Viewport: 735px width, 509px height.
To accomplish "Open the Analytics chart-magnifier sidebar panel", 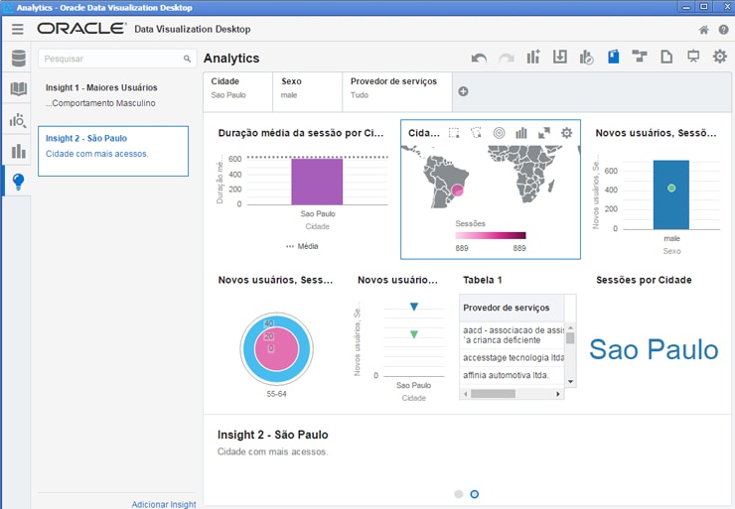I will click(18, 120).
